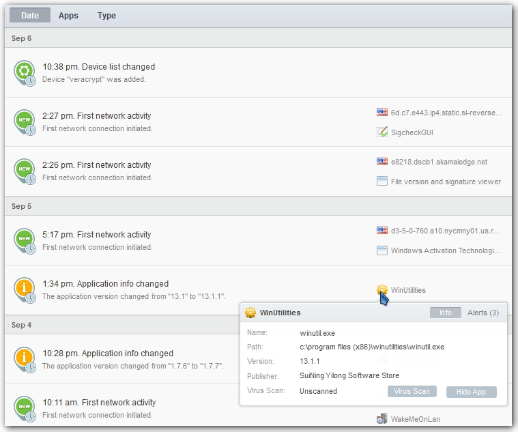
Task: Click the green gear Device list changed icon
Action: point(25,72)
